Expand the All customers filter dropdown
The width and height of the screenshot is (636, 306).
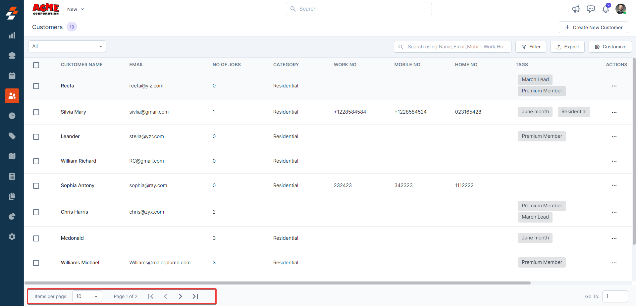(x=67, y=46)
